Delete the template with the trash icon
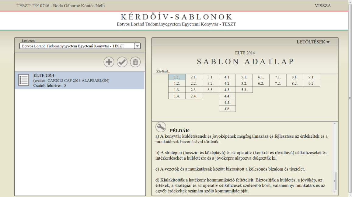This screenshot has height=197, width=352. [135, 62]
